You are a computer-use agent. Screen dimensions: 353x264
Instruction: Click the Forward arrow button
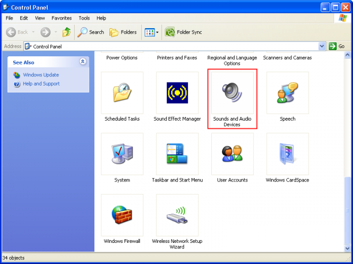(x=45, y=32)
